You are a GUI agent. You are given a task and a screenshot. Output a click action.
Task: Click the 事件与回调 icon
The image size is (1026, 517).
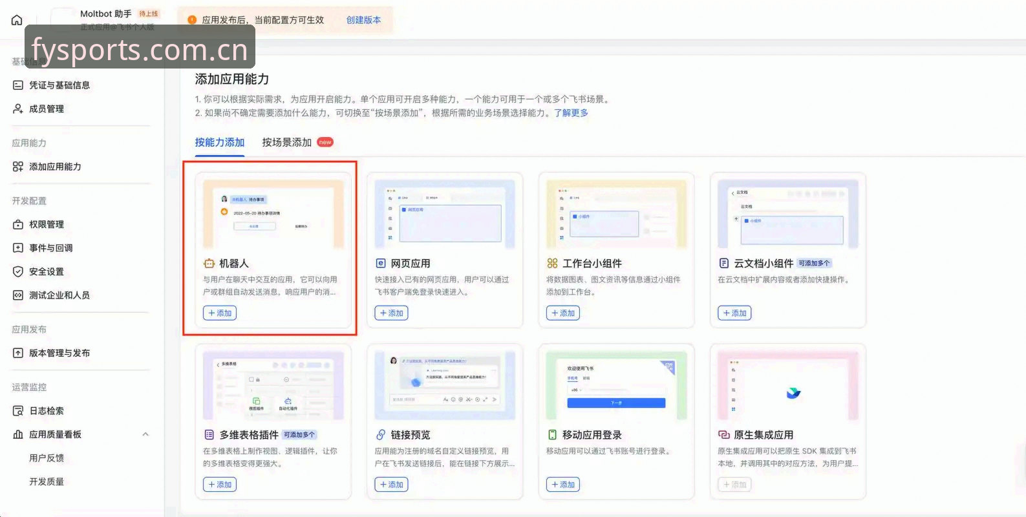point(18,248)
